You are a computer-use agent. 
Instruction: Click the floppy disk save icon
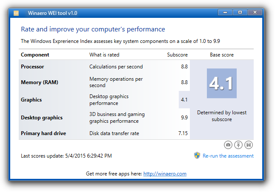(x=249, y=145)
